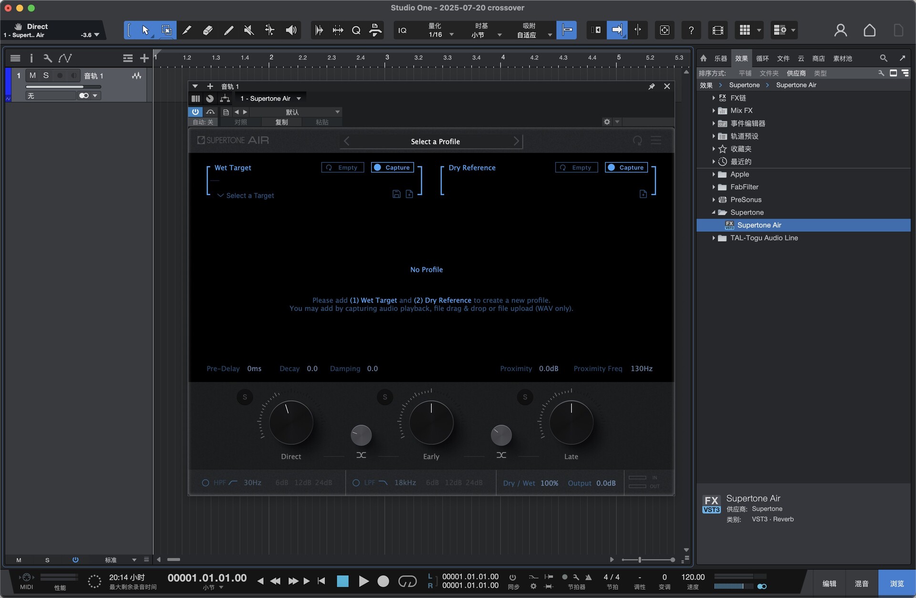Image resolution: width=916 pixels, height=598 pixels.
Task: Switch to the 乐器 browser tab
Action: coord(720,58)
